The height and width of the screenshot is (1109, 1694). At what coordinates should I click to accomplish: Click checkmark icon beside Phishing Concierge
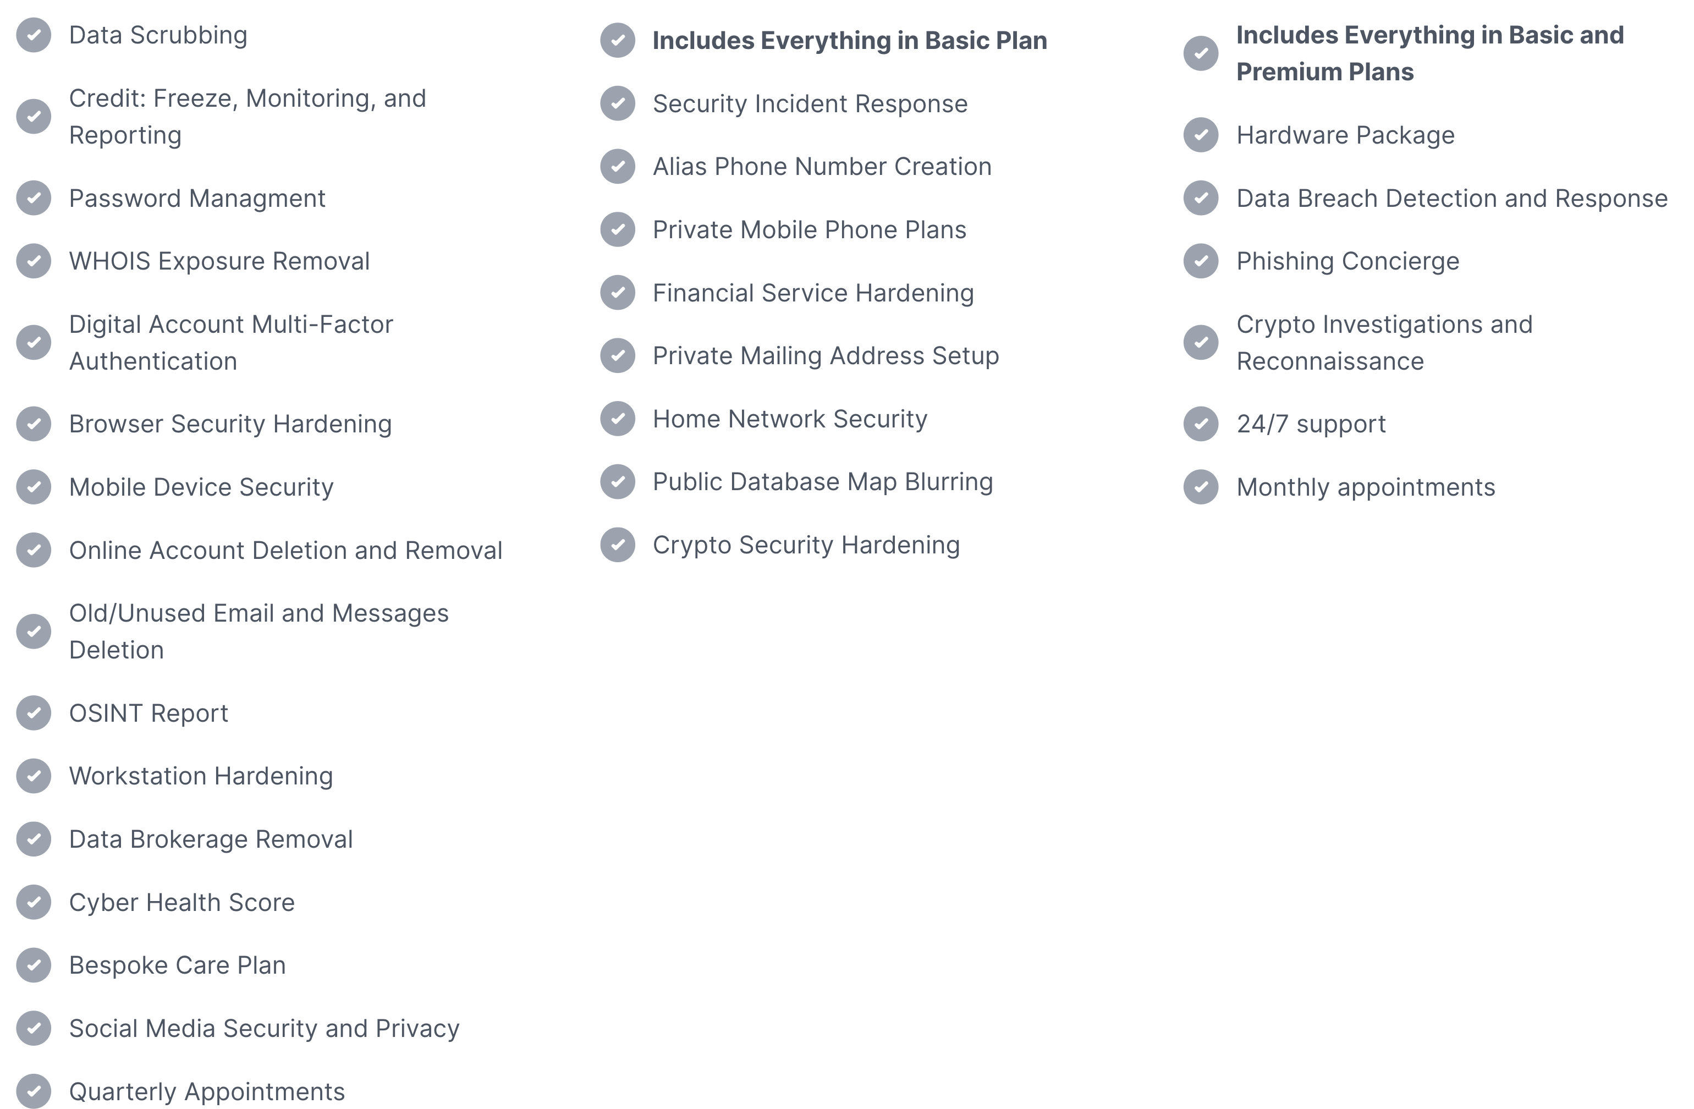[1201, 261]
